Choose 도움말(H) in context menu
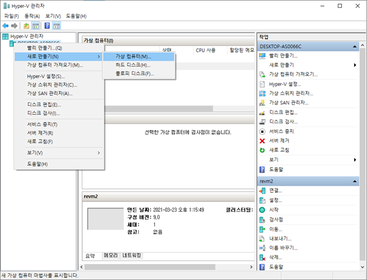The height and width of the screenshot is (280, 367). pos(59,164)
